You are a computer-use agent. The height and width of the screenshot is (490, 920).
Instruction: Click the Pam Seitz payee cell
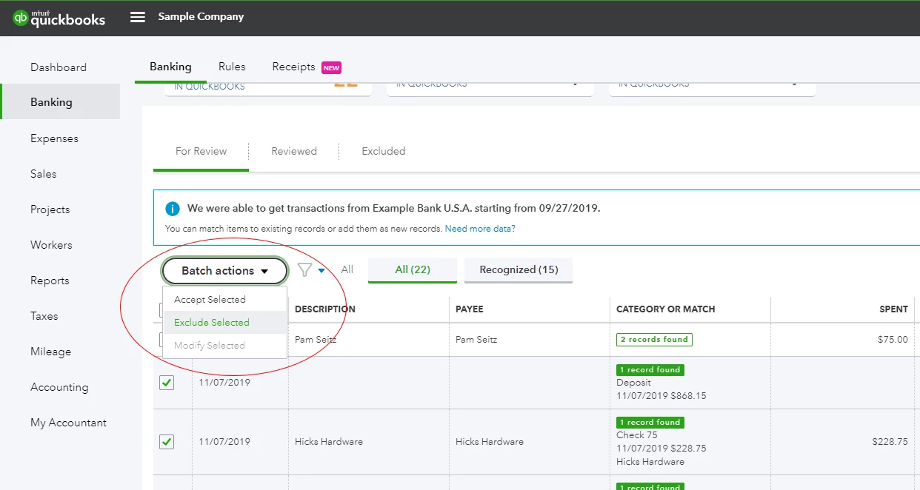476,340
